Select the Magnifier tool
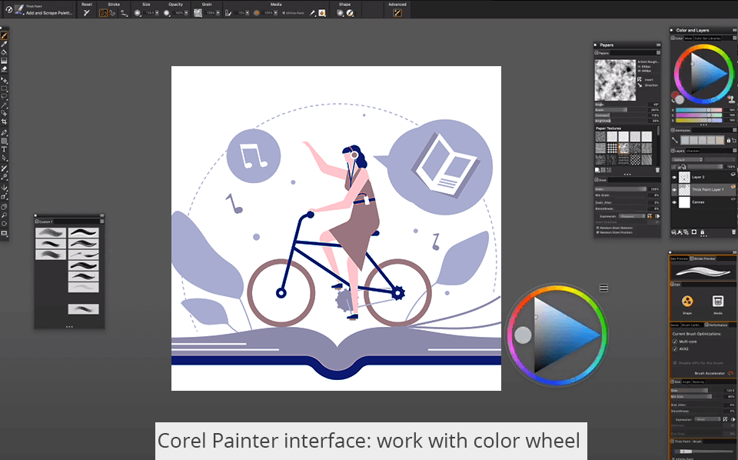This screenshot has width=738, height=460. 5,215
